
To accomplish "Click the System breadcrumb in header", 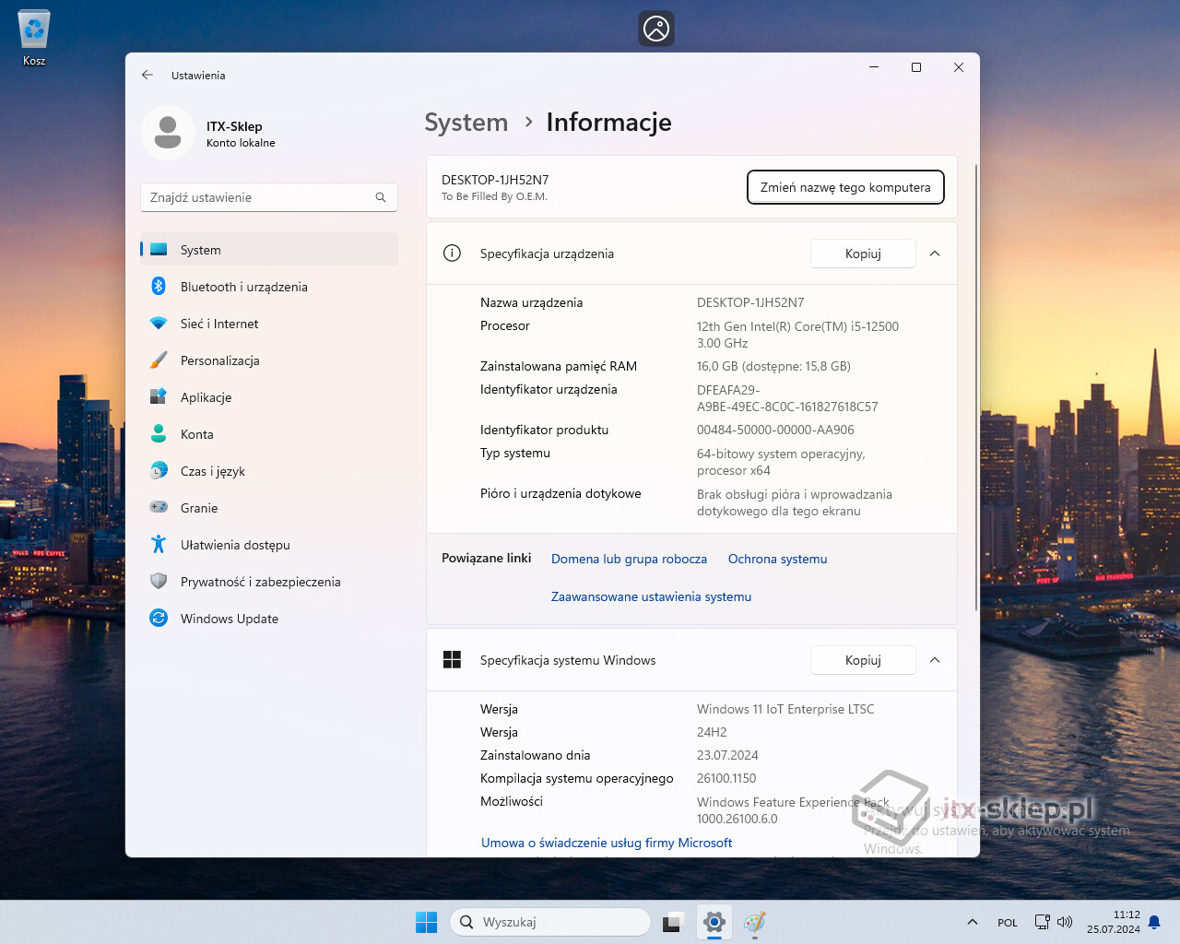I will tap(466, 123).
